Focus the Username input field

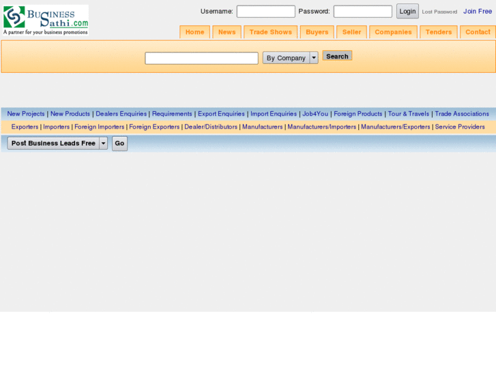265,12
